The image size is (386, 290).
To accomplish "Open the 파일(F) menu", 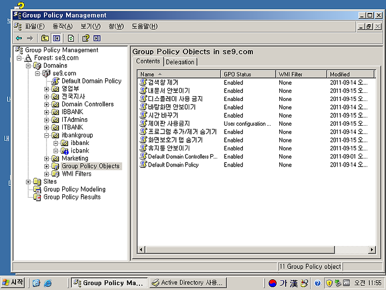I will 35,26.
